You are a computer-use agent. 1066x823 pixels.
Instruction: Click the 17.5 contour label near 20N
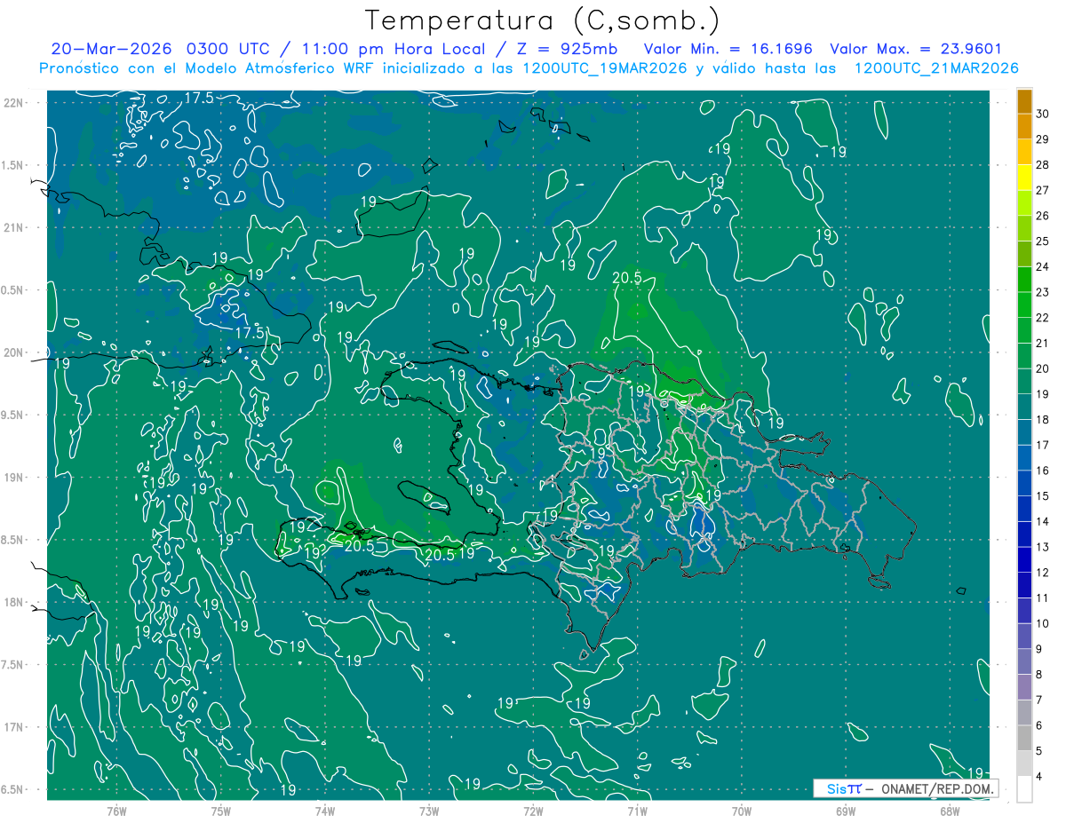click(250, 333)
